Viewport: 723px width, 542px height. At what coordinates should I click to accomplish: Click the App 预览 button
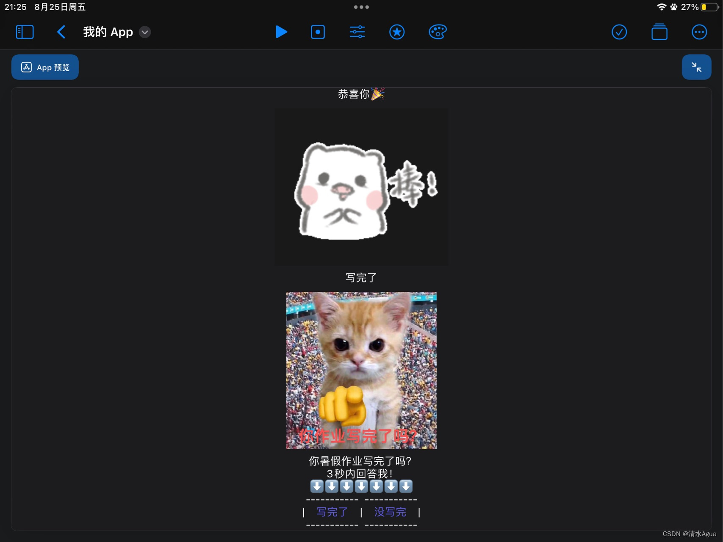point(45,67)
